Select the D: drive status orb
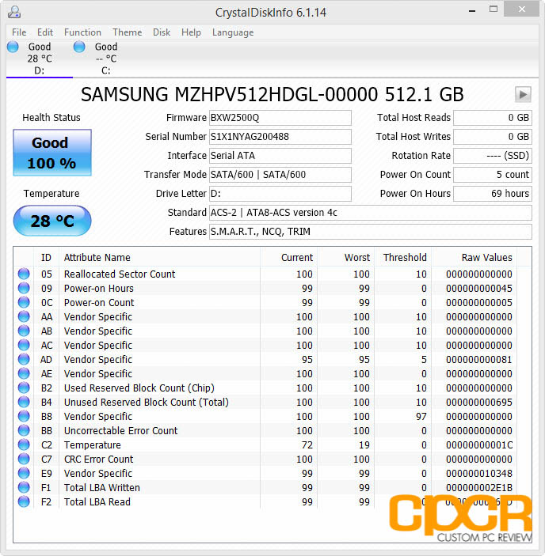The width and height of the screenshot is (545, 556). (13, 47)
